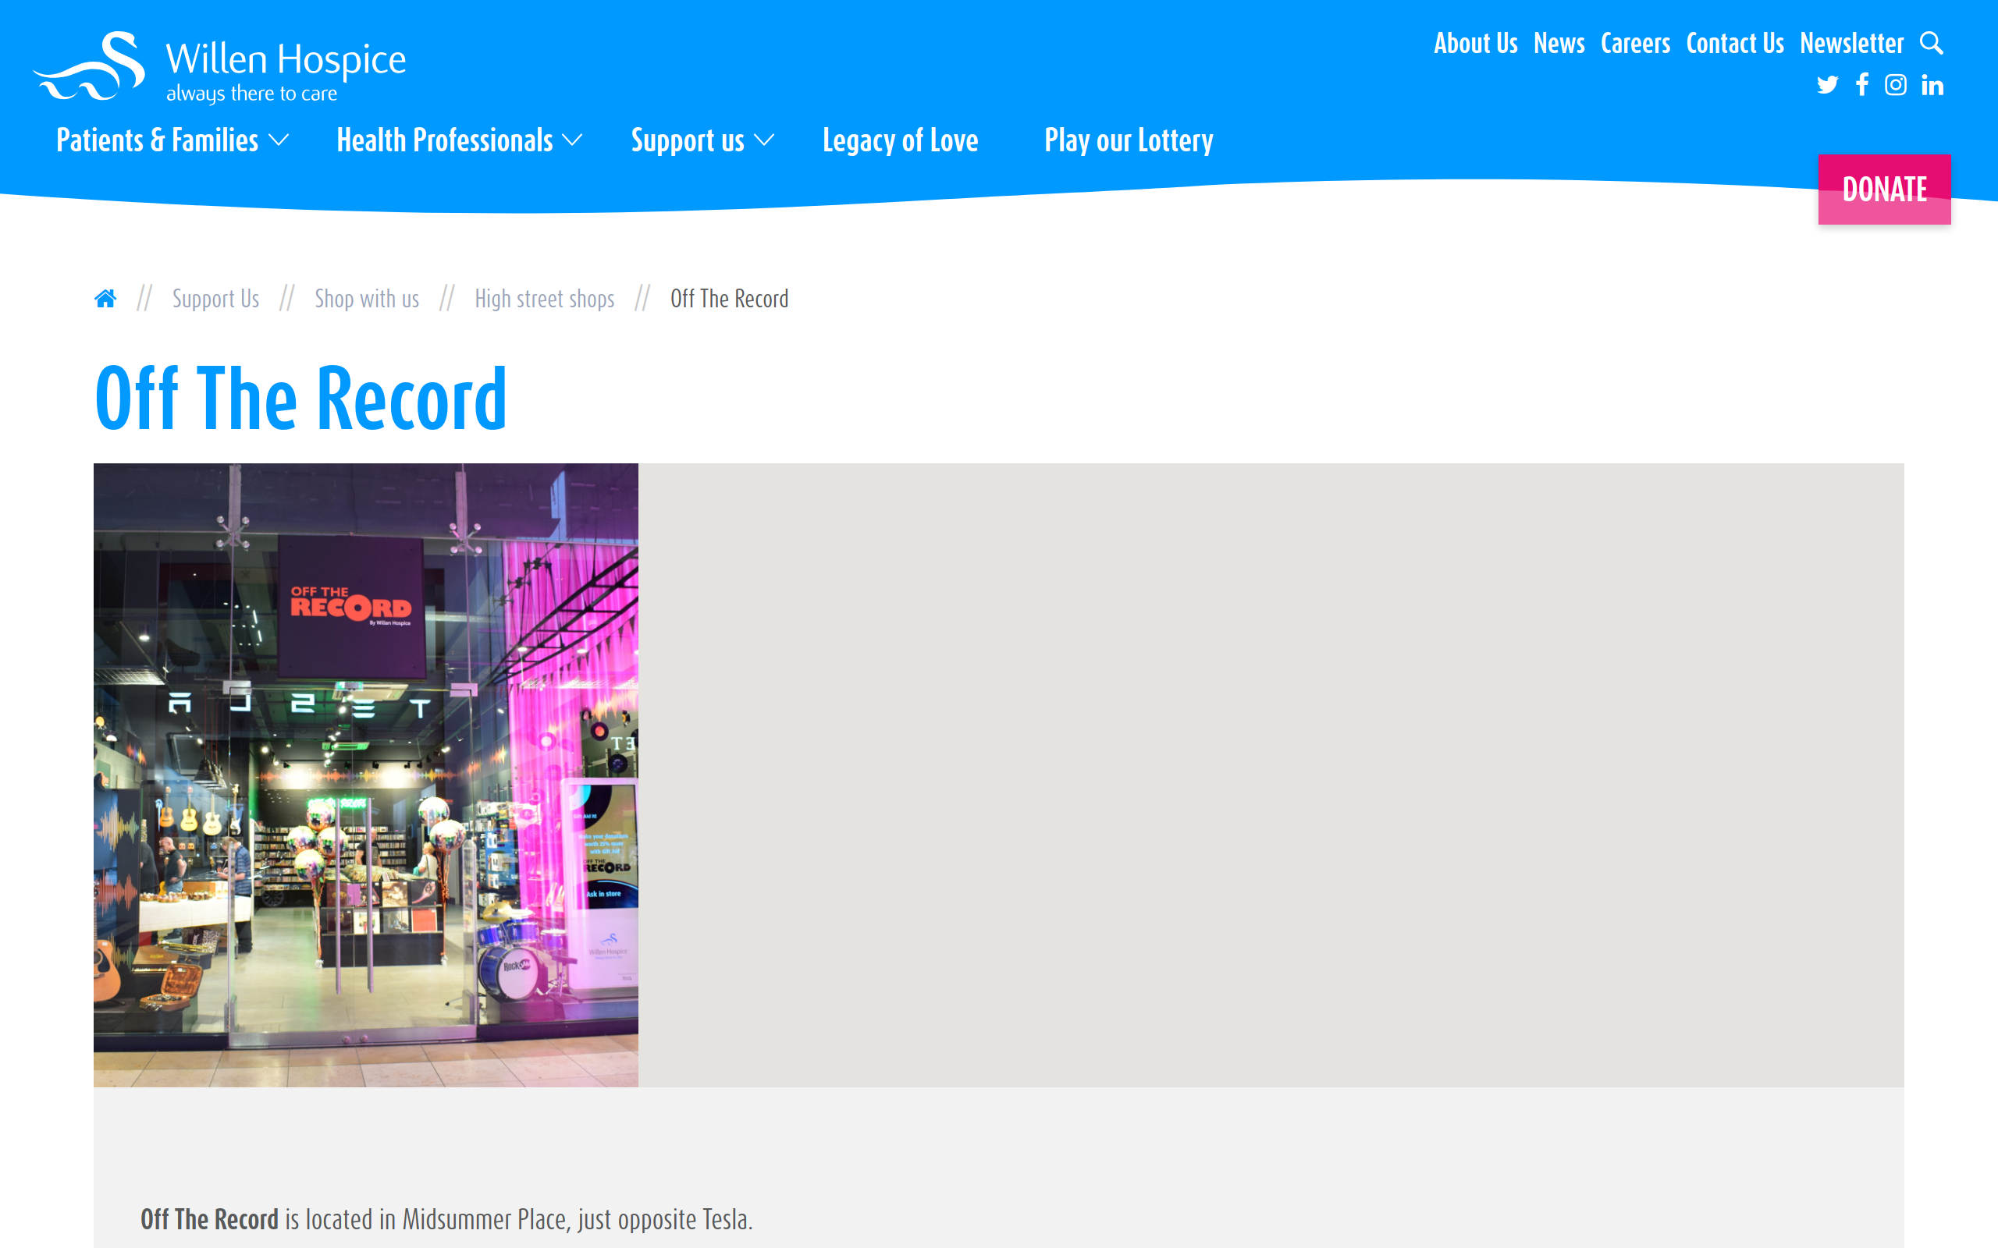
Task: Click High street shops in the breadcrumb
Action: [544, 298]
